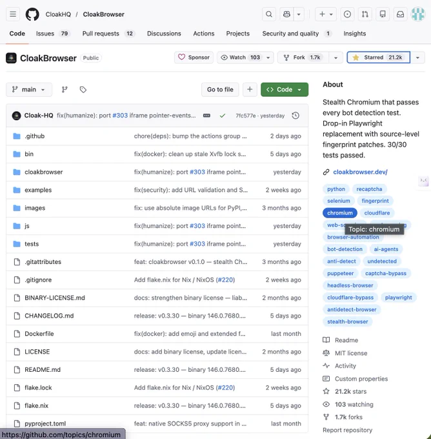Expand commit message ellipsis button

[206, 116]
